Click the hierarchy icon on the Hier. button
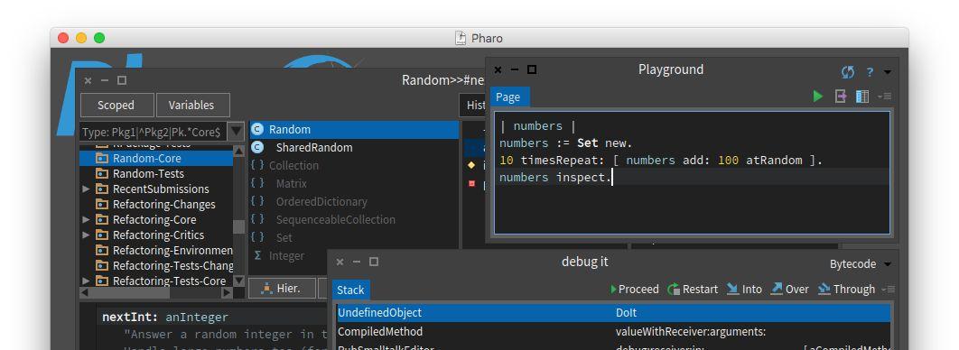 [266, 289]
